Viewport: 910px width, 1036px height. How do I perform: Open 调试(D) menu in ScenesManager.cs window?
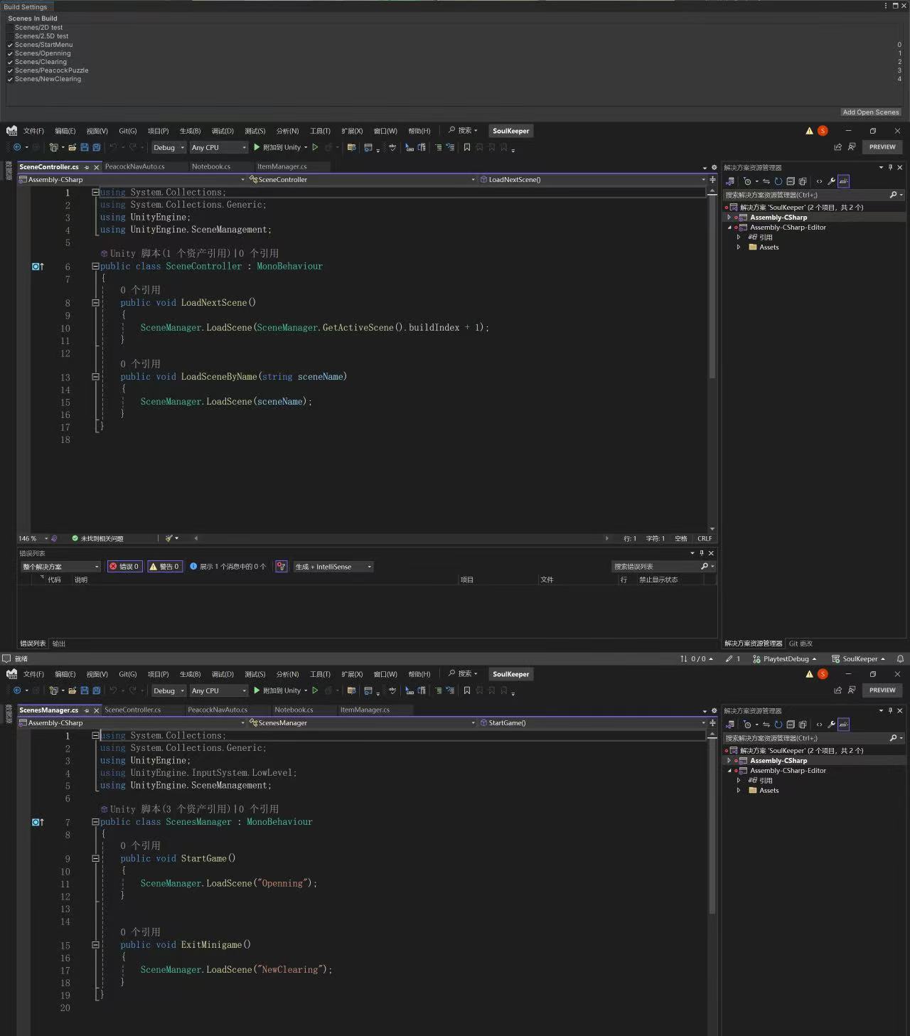point(223,674)
